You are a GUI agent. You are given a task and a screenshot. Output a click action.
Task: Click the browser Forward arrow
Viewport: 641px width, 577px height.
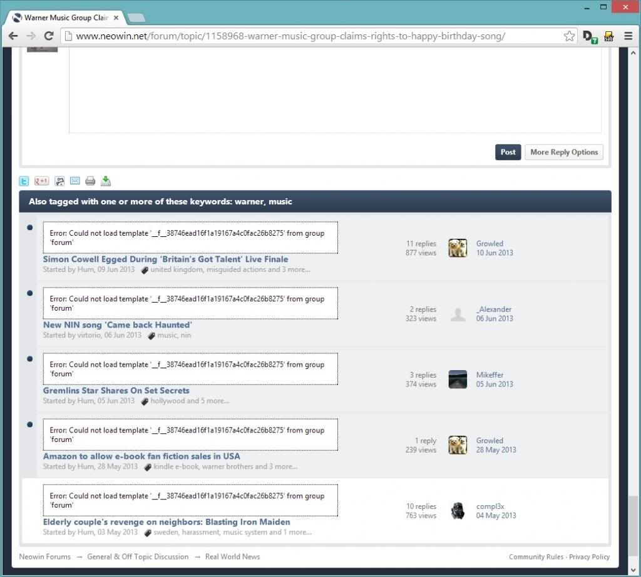[31, 36]
